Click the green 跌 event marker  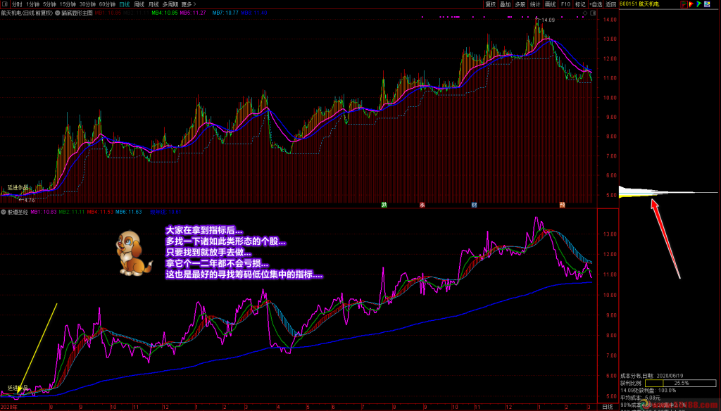pyautogui.click(x=384, y=205)
